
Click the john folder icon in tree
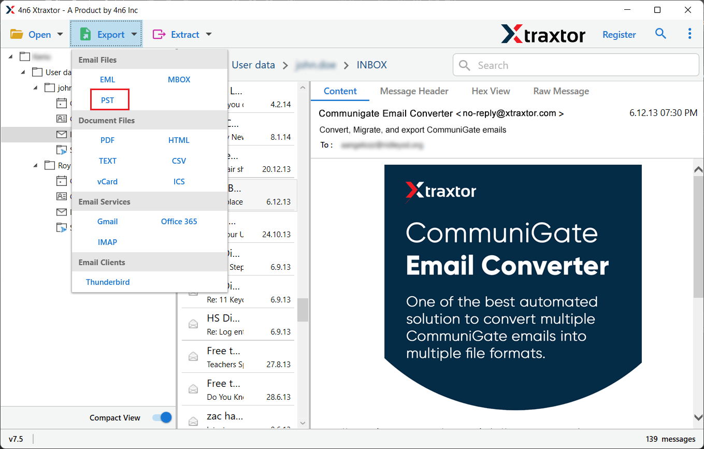[50, 88]
